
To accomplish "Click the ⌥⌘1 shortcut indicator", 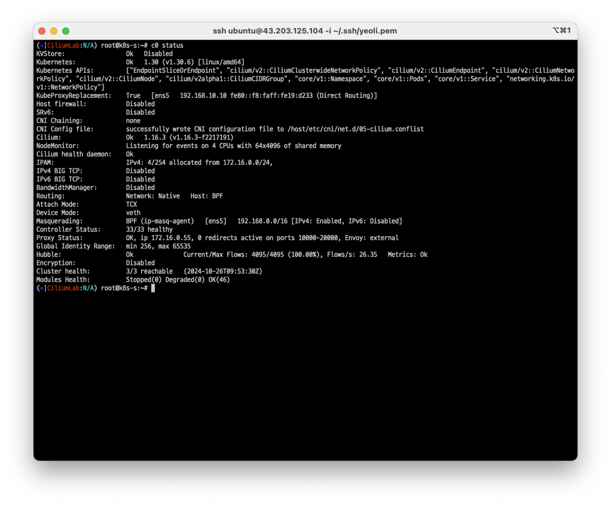I will [561, 30].
